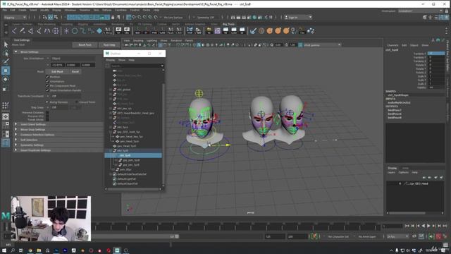Image resolution: width=451 pixels, height=254 pixels.
Task: Expand Symmetry Settings section
Action: click(16, 145)
